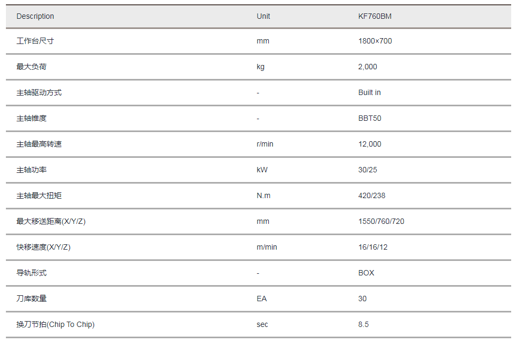Click the 30/25 spindle power value
Screen dimensions: 516x342
pos(368,170)
